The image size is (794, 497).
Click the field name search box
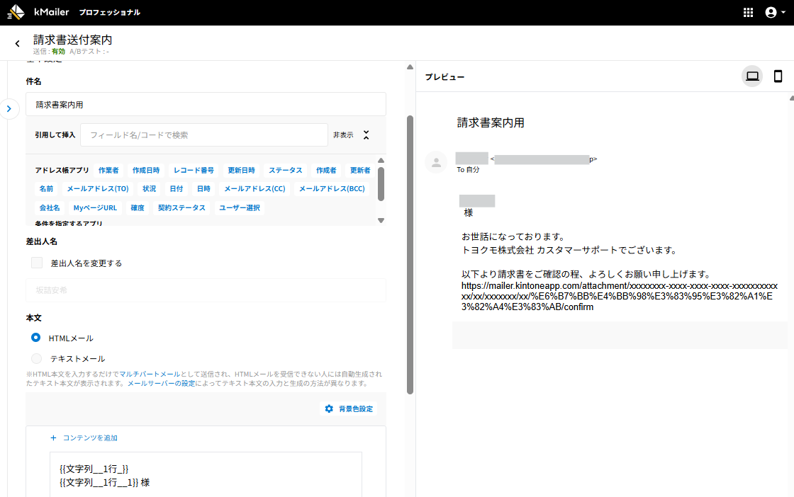point(203,135)
